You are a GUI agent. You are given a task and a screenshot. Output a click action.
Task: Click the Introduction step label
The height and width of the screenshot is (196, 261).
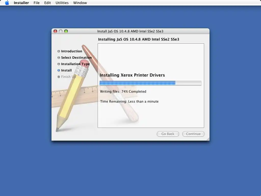pyautogui.click(x=72, y=51)
